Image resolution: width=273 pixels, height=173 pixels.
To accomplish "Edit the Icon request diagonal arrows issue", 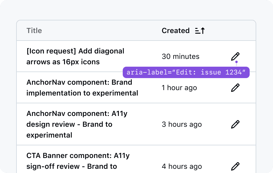I will 235,56.
